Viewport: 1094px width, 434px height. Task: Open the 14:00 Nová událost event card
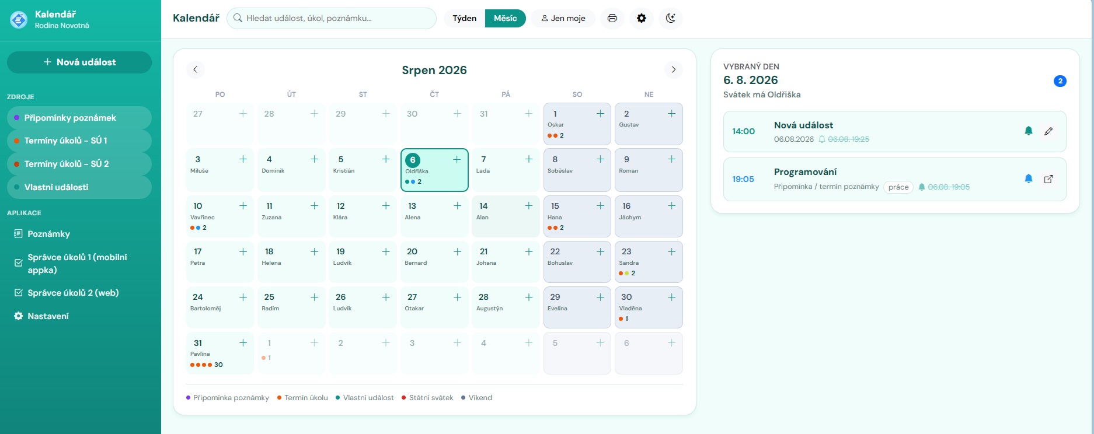pos(895,131)
